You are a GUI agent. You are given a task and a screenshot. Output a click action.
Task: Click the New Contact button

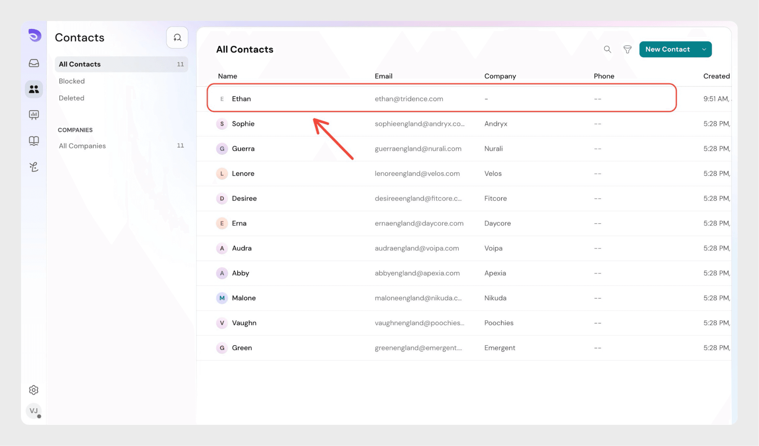[x=667, y=49]
